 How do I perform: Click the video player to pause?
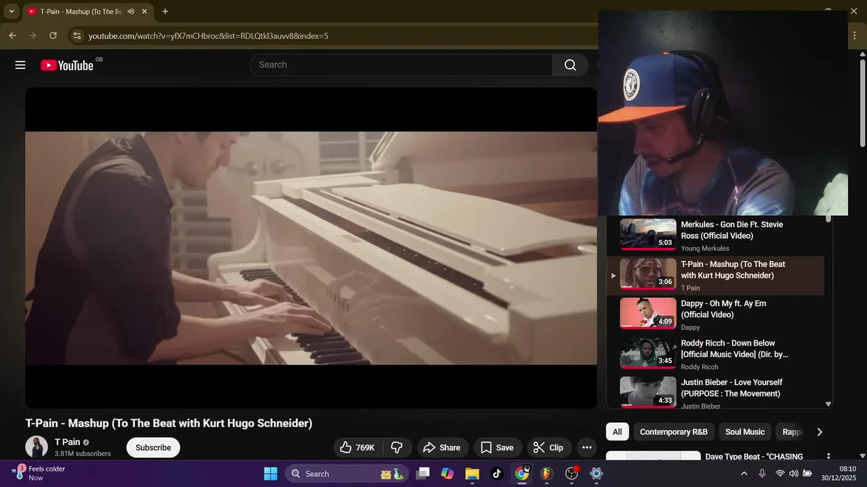point(311,248)
